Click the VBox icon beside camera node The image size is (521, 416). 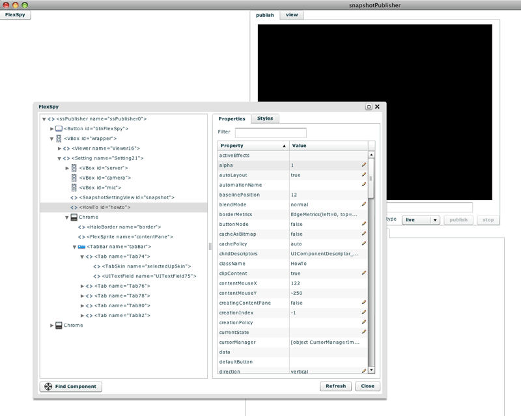click(74, 178)
